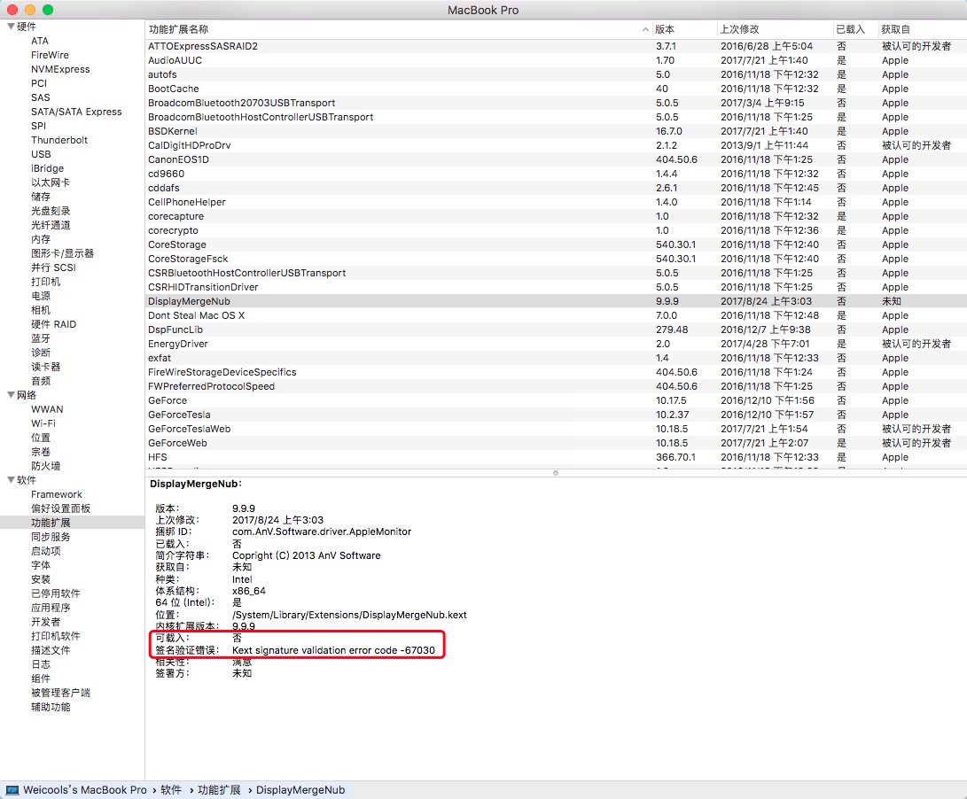Select the GeForceWeb extension row
The height and width of the screenshot is (799, 967).
(x=177, y=443)
